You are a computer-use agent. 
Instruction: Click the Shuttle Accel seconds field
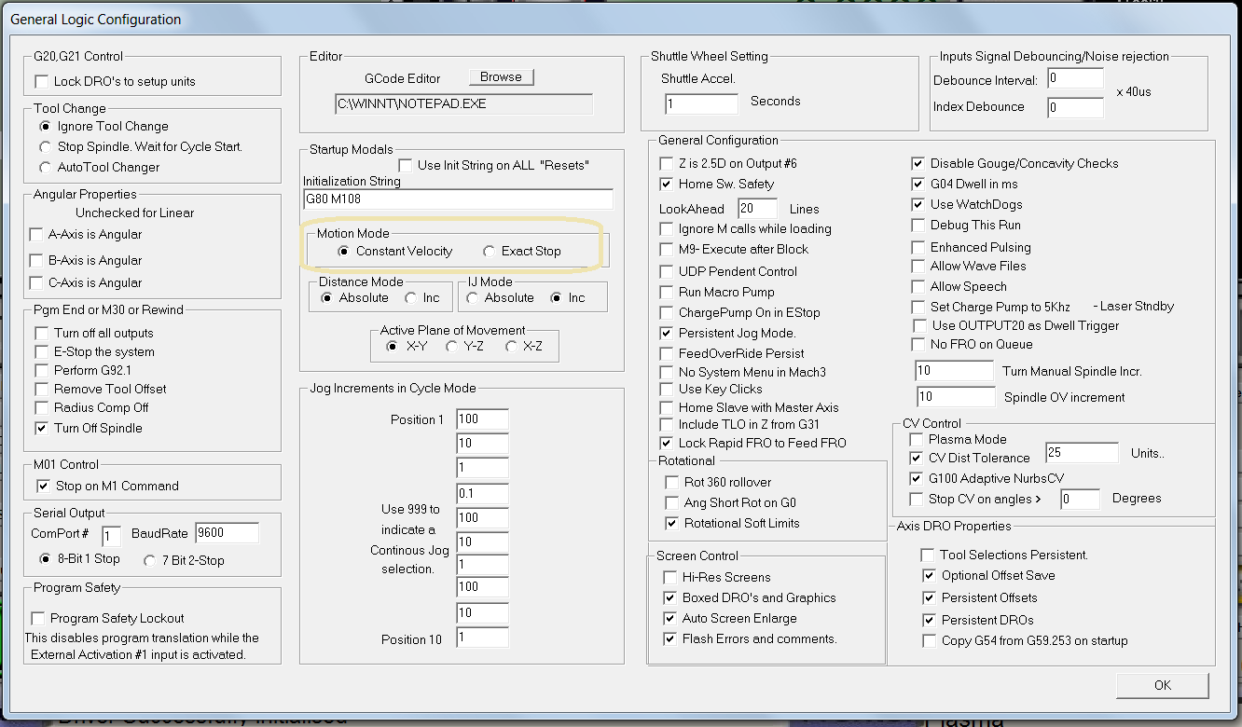[701, 103]
